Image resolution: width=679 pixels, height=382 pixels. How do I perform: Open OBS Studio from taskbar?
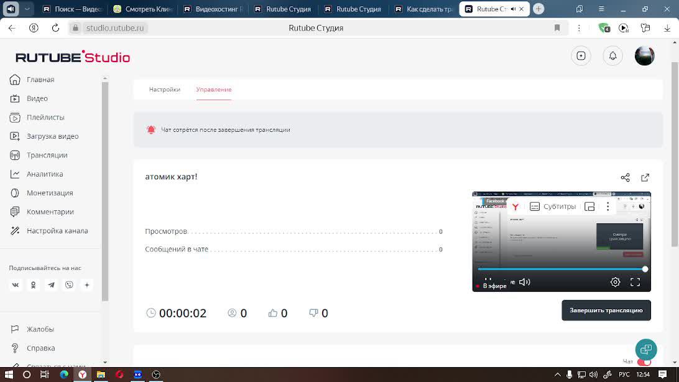click(156, 375)
